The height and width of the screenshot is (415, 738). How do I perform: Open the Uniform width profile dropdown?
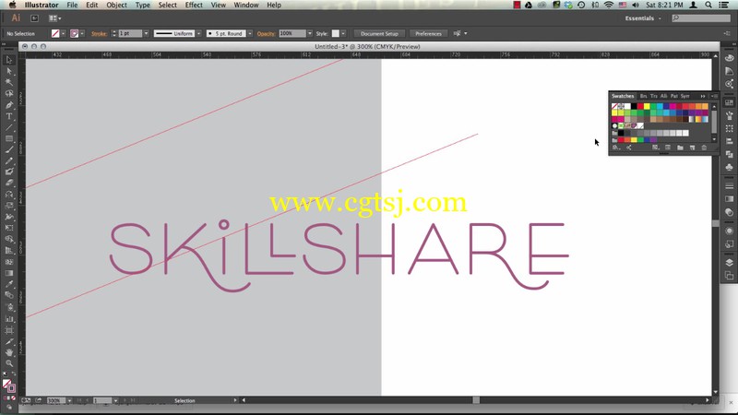tap(198, 34)
